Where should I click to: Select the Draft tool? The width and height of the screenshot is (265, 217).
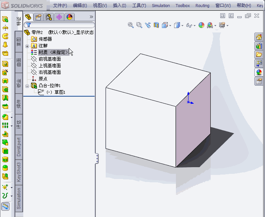[x=5, y=142]
